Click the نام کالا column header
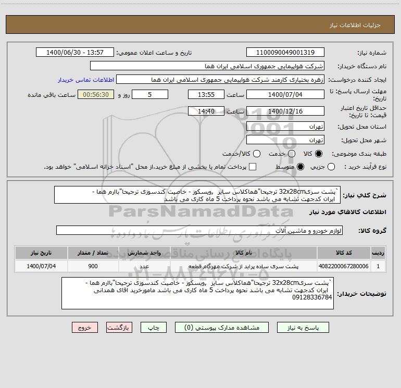 [x=244, y=253]
